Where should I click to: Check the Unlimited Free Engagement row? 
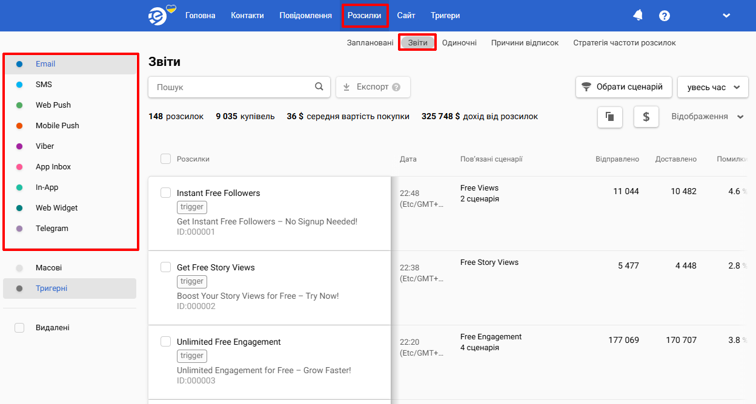(165, 342)
